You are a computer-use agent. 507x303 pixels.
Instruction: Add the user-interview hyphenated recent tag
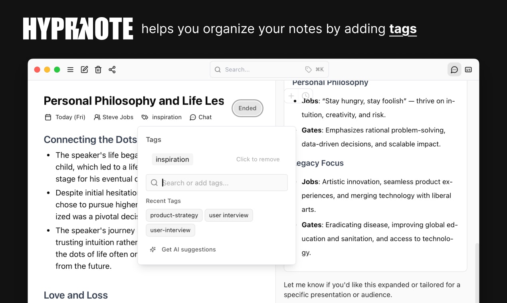coord(170,230)
